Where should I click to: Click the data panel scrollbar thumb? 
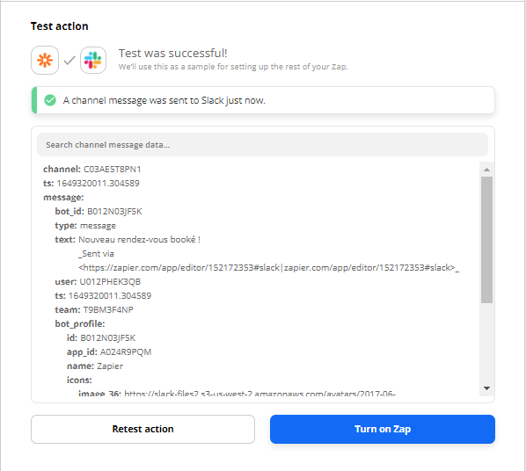click(x=486, y=240)
